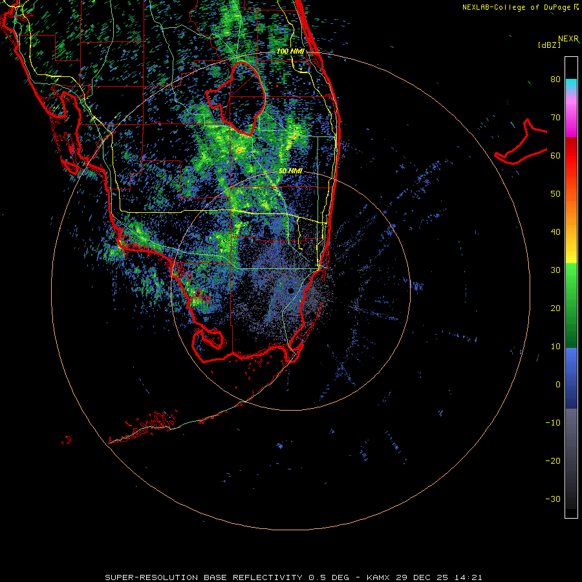
Task: Click the NEXLAB-College of DuPage watermark text
Action: [520, 7]
